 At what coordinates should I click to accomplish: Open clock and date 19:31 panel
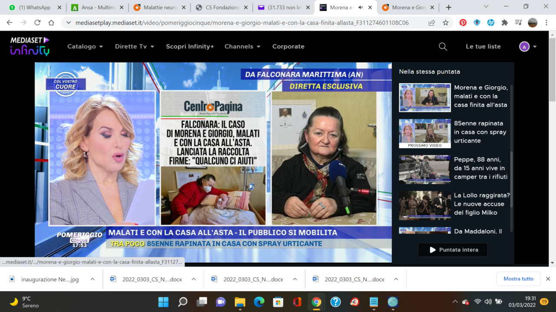522,302
